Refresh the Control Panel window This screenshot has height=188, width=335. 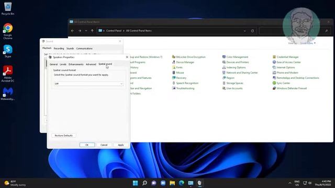click(x=252, y=31)
